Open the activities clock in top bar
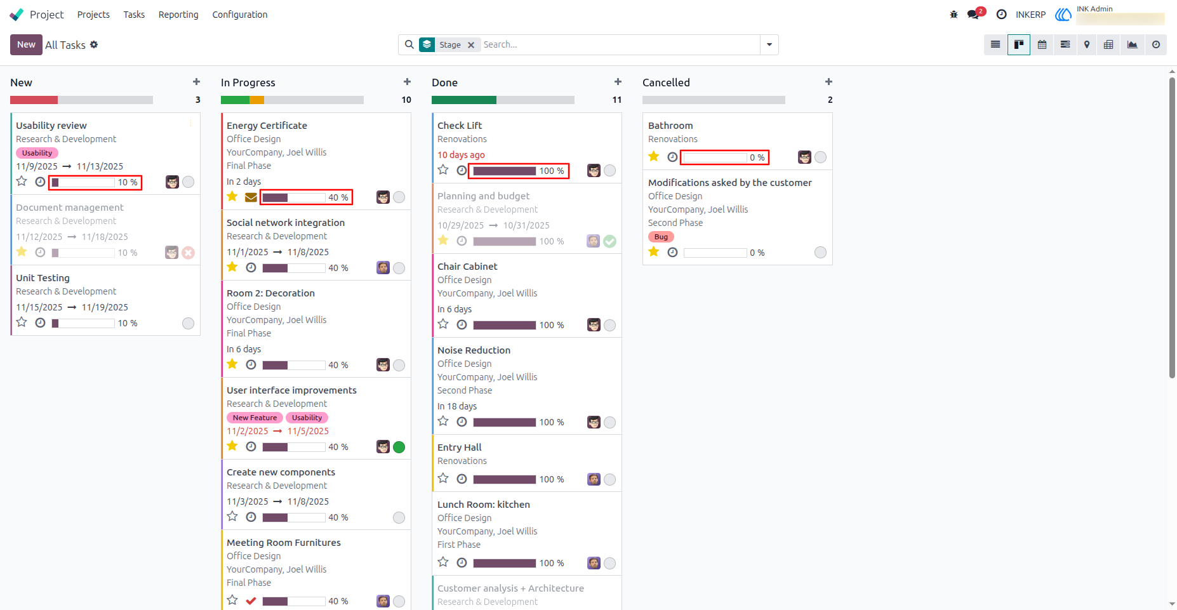The height and width of the screenshot is (610, 1177). pyautogui.click(x=1001, y=15)
